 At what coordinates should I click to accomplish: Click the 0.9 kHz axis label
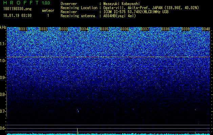click(x=3, y=78)
